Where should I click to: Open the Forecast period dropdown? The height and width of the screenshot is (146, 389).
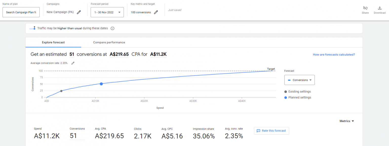pyautogui.click(x=107, y=12)
